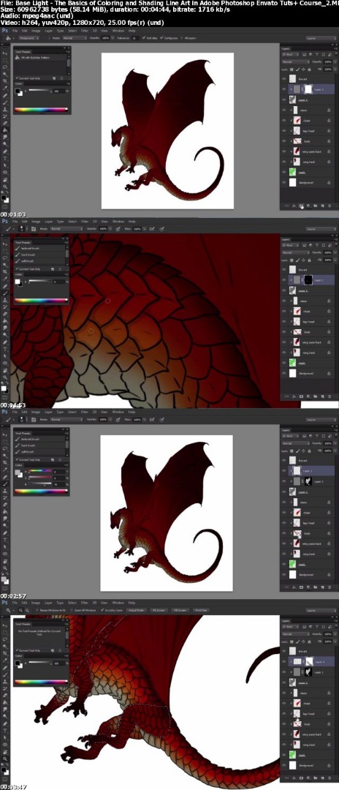Open the File menu in the 00:01:03 frame
Image resolution: width=339 pixels, height=790 pixels.
click(15, 31)
